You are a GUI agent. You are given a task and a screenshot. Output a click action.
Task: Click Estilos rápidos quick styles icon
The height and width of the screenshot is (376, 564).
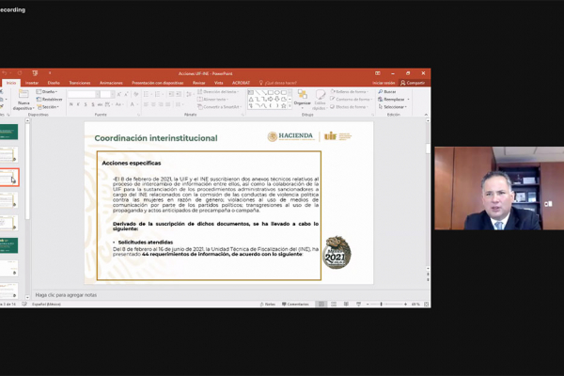pyautogui.click(x=320, y=95)
